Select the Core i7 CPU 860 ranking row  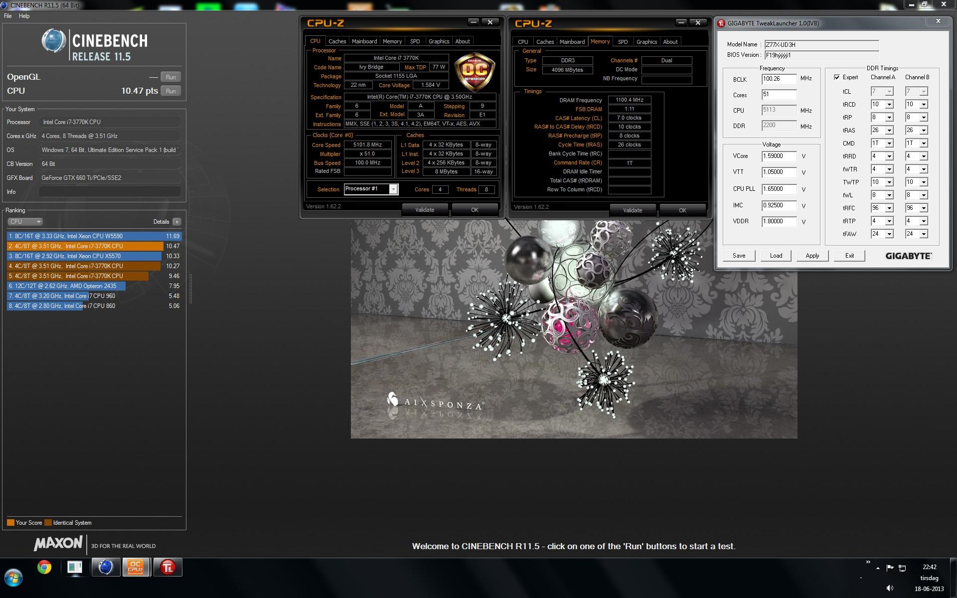point(94,306)
